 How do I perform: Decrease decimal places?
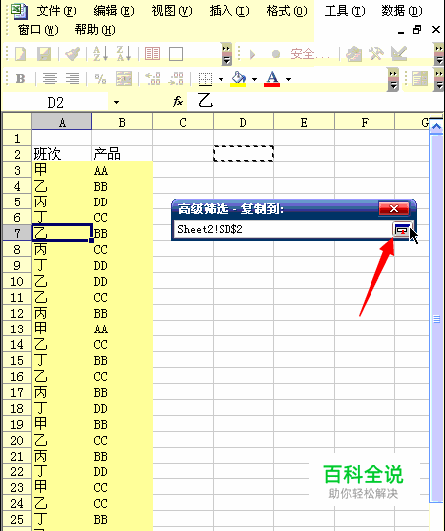coord(176,78)
